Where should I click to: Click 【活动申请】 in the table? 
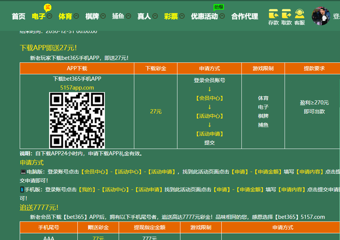(209, 134)
